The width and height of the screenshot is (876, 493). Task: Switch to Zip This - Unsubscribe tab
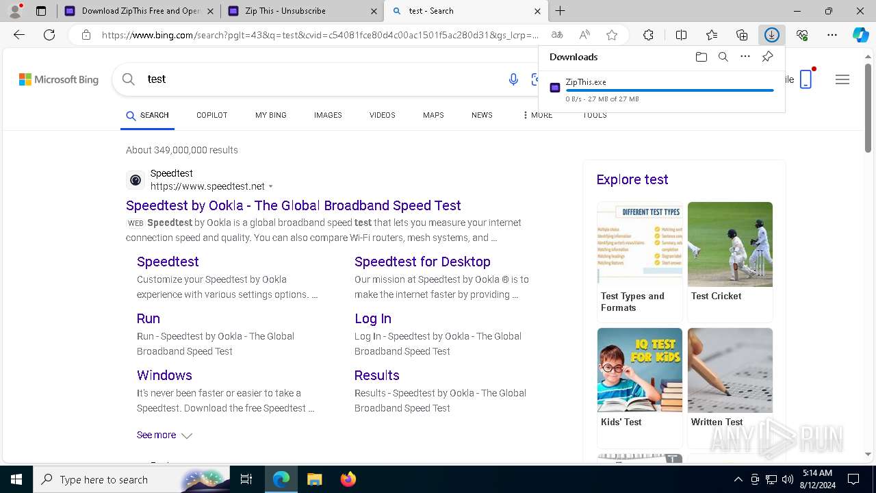click(302, 11)
